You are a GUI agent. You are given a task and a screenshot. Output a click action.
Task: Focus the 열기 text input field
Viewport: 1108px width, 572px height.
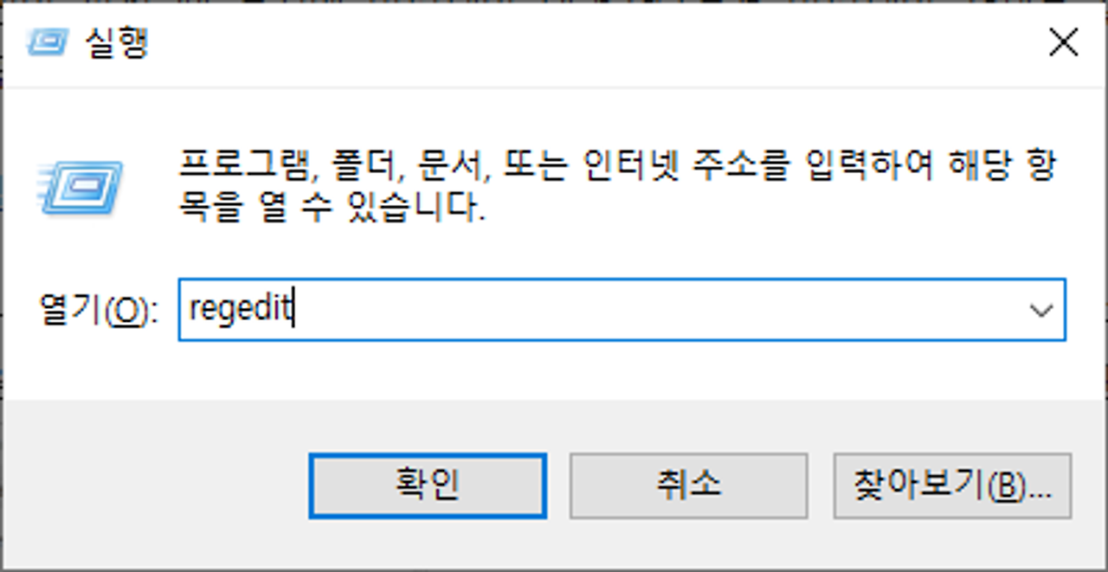[x=622, y=309]
